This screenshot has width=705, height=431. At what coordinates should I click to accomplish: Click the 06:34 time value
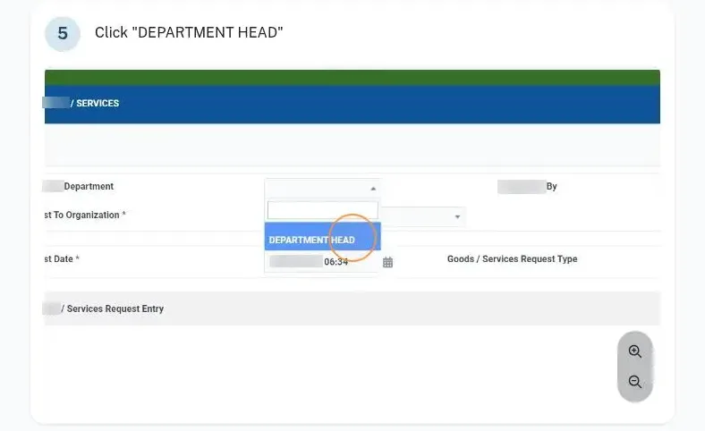(x=336, y=262)
